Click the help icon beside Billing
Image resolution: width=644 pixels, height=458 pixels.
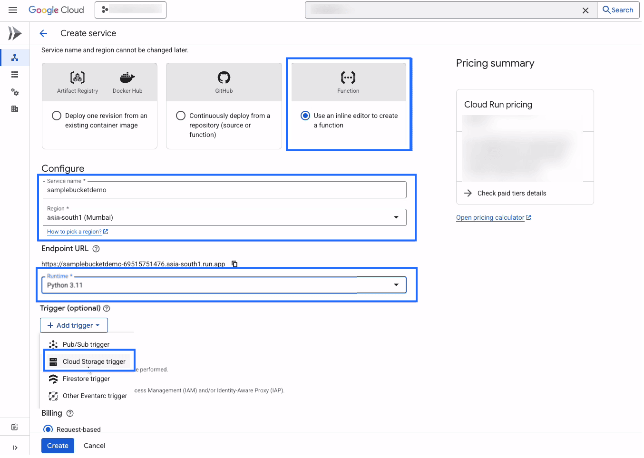(x=69, y=413)
